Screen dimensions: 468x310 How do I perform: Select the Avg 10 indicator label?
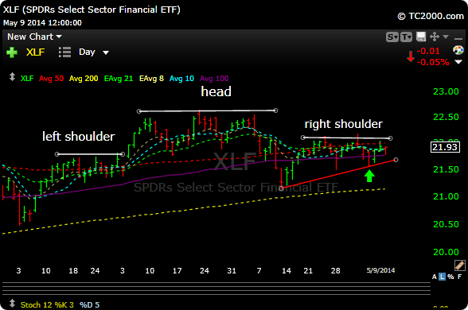[181, 79]
